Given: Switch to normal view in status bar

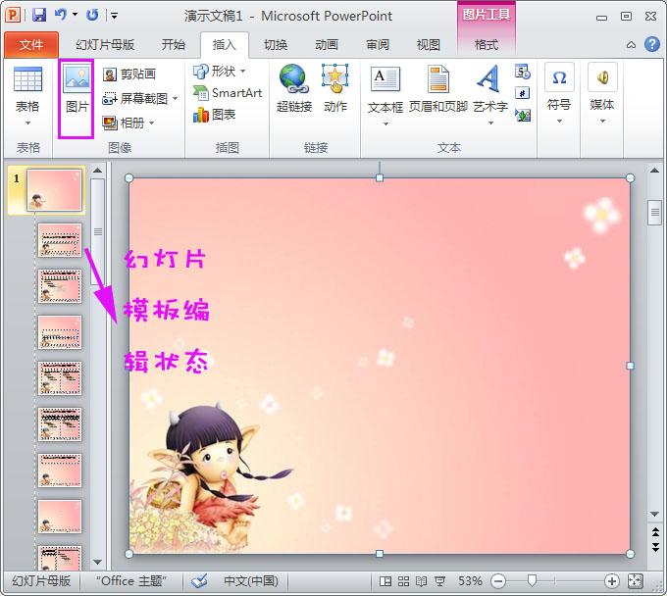Looking at the screenshot, I should pyautogui.click(x=385, y=581).
